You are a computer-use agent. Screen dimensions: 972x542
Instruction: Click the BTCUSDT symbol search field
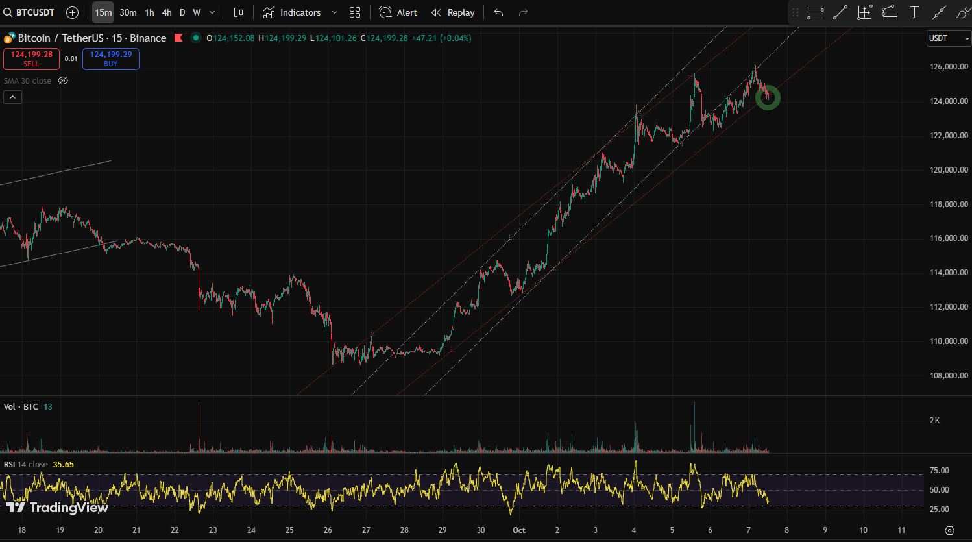(30, 12)
